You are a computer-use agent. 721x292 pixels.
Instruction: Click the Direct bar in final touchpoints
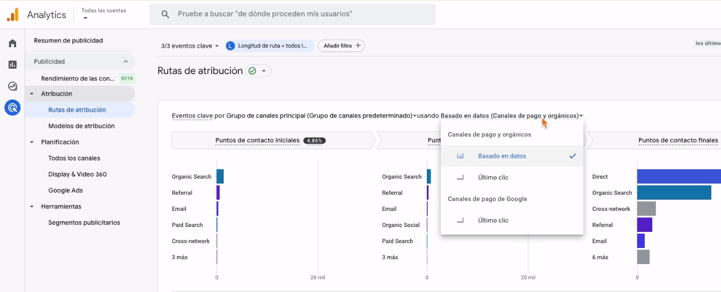tap(679, 177)
